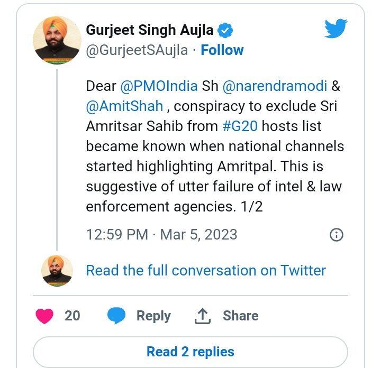Click the reply speech bubble icon
Viewport: 381px width, 368px height.
point(116,316)
